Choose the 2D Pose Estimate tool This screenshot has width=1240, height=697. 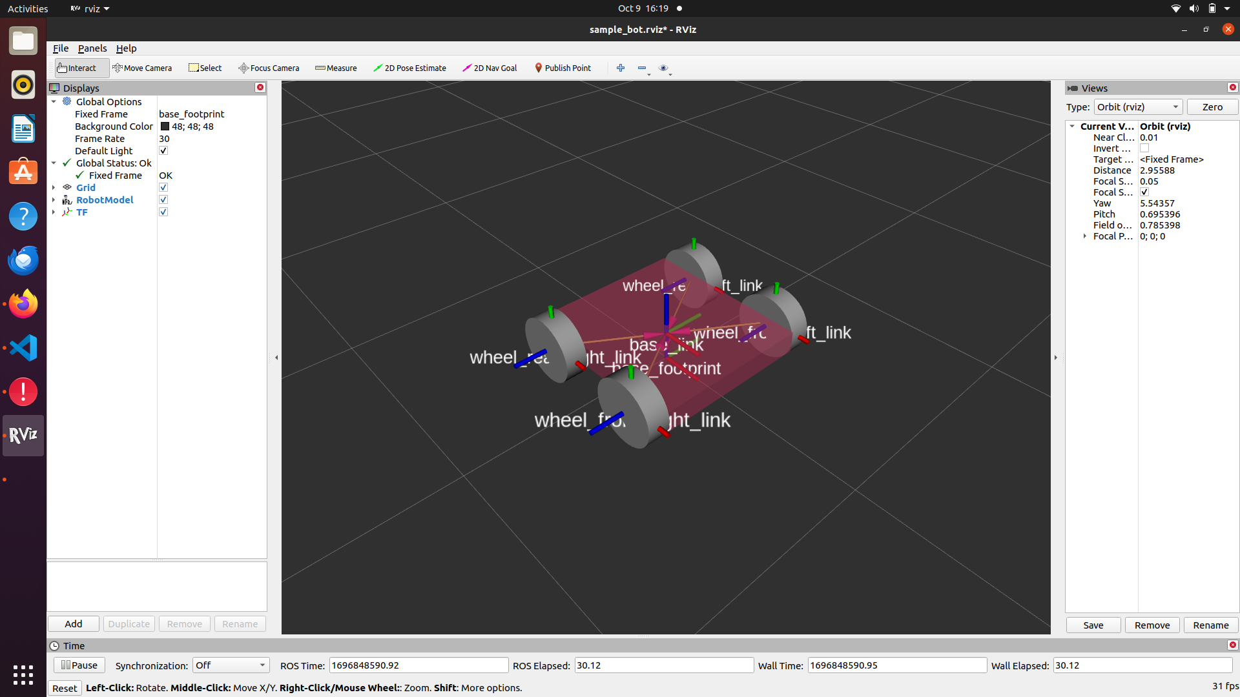[x=409, y=68]
